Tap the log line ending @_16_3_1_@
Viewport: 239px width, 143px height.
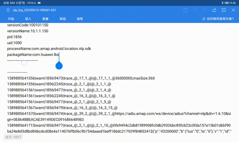click(61, 96)
